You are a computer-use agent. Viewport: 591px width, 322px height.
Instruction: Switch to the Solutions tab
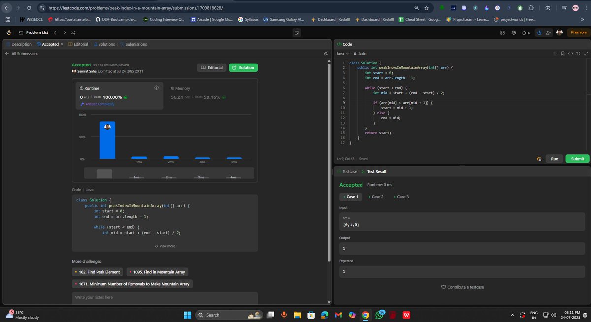pyautogui.click(x=104, y=44)
